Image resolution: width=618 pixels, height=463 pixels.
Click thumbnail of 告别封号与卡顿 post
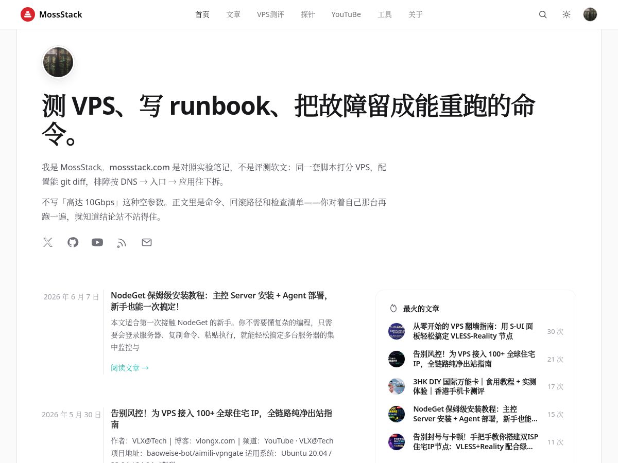(397, 442)
